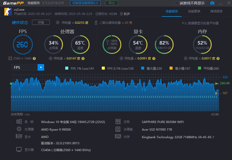Click the 硬件状态 heading

20,23
